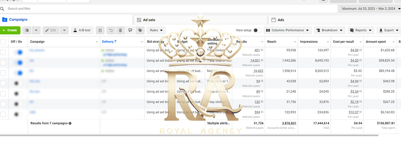Click the Breakdown icon

tap(318, 30)
